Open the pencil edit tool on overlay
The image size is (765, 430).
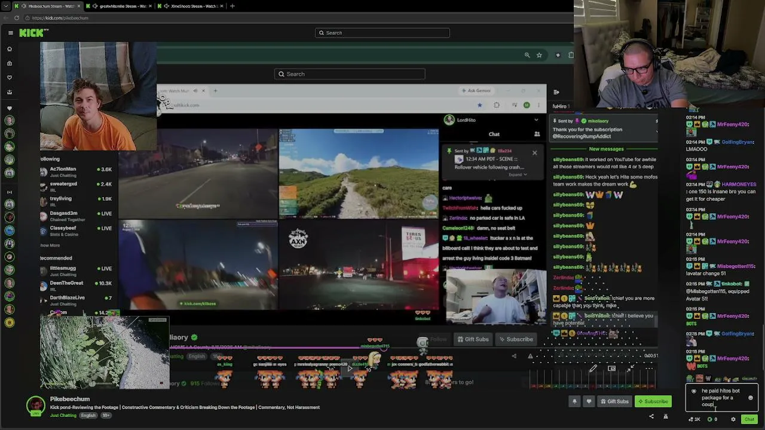(x=592, y=368)
